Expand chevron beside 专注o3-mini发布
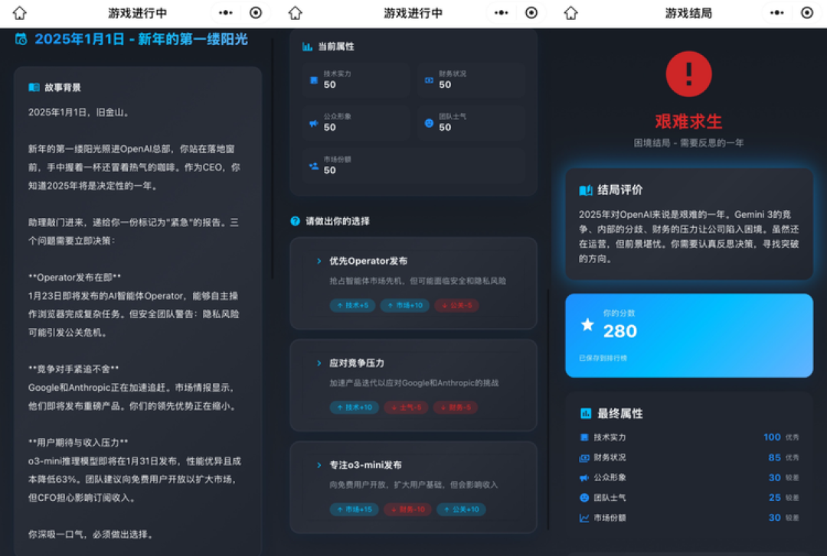 point(319,465)
